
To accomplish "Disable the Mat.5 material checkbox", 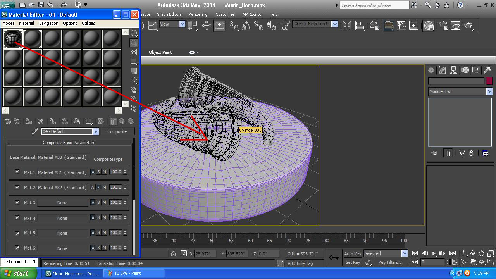I will 17,233.
